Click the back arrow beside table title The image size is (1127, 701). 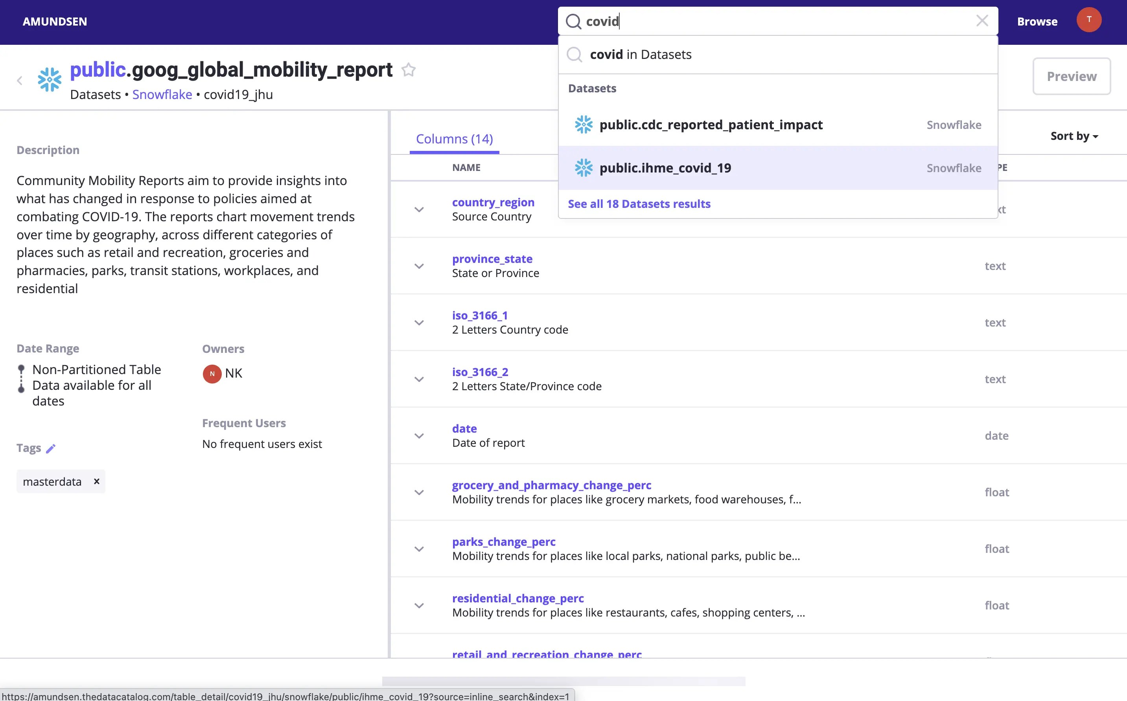point(20,81)
